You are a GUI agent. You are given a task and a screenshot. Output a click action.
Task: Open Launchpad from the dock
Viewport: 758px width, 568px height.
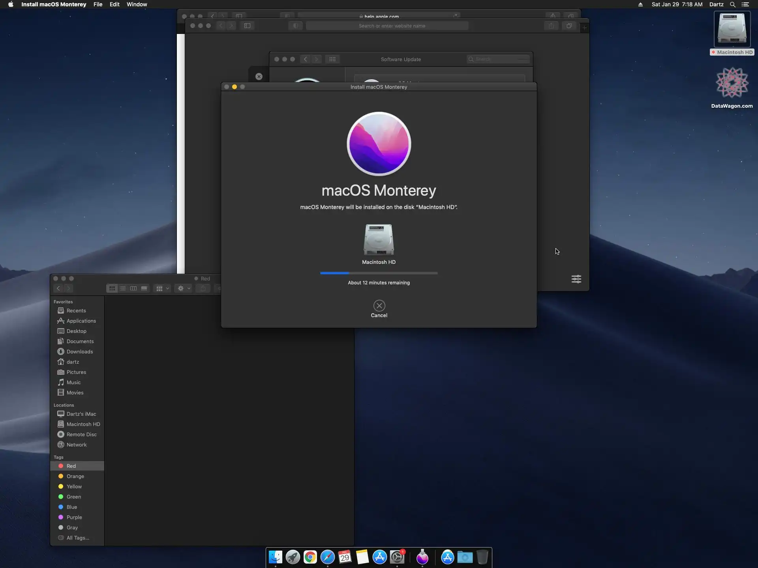293,557
